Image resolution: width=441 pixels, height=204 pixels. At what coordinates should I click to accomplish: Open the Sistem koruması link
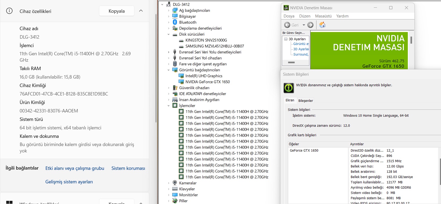[128, 168]
